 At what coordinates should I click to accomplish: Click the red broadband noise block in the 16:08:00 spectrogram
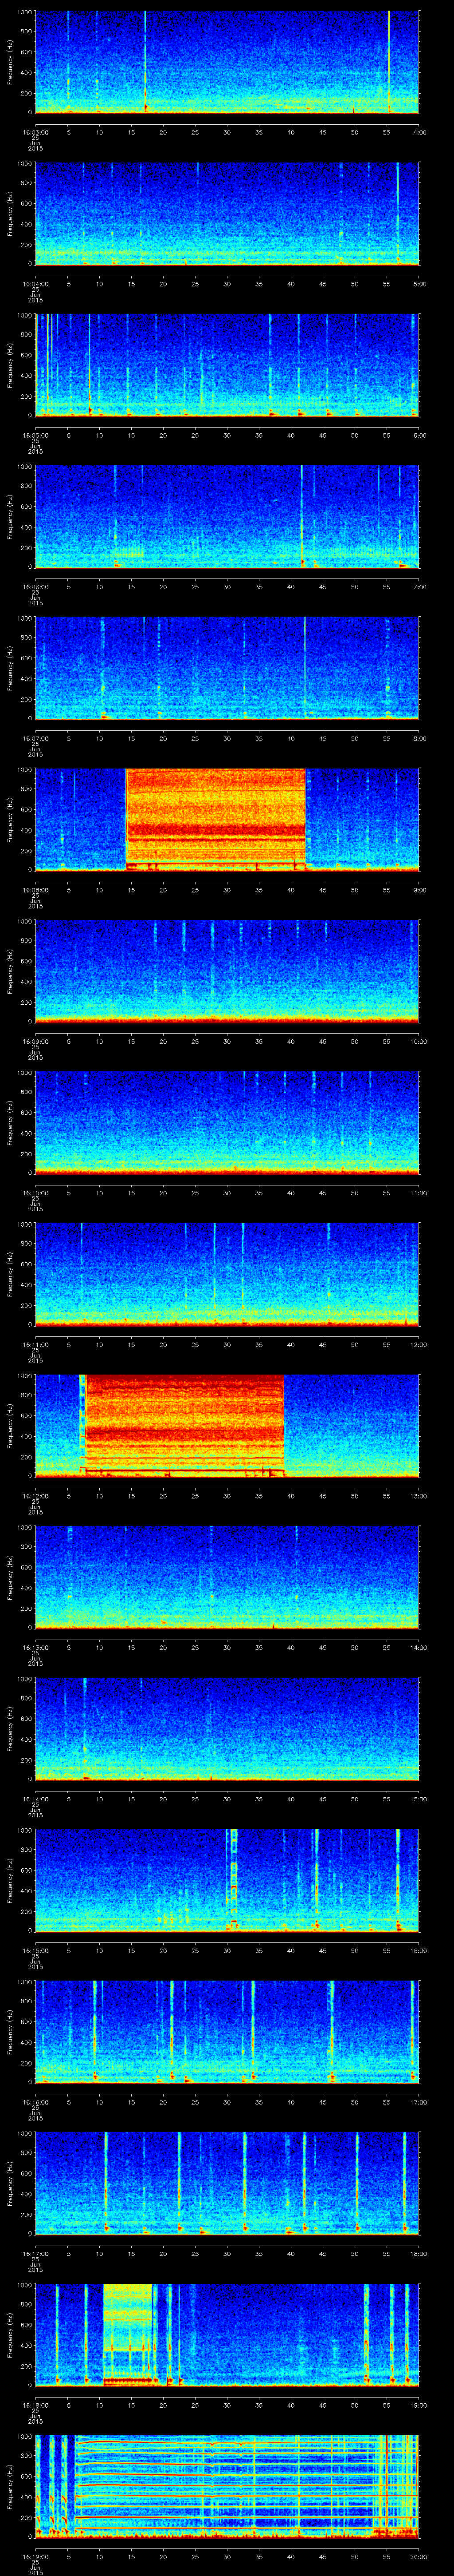tap(215, 818)
